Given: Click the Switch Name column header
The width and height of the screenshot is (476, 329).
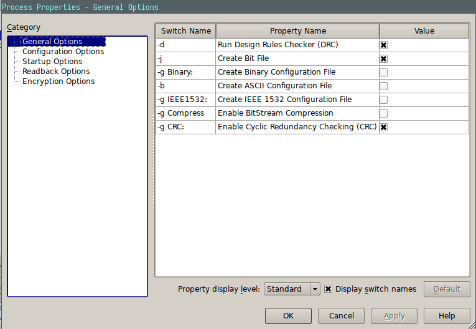Looking at the screenshot, I should click(x=185, y=31).
